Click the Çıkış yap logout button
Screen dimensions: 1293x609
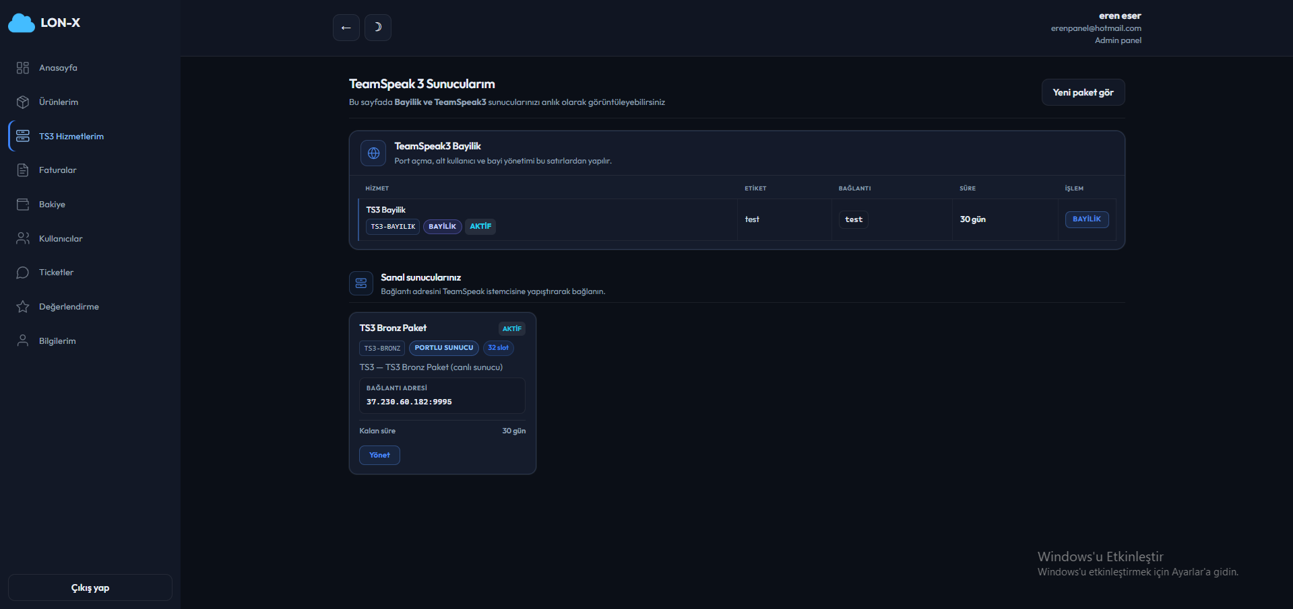click(90, 587)
